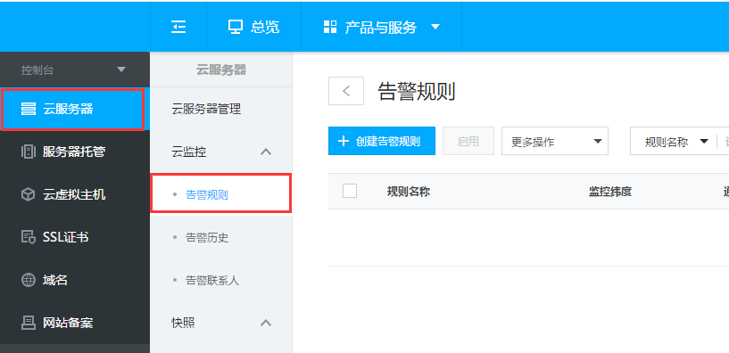Viewport: 729px width, 353px height.
Task: Click the 创建告警规则 button
Action: pyautogui.click(x=382, y=141)
